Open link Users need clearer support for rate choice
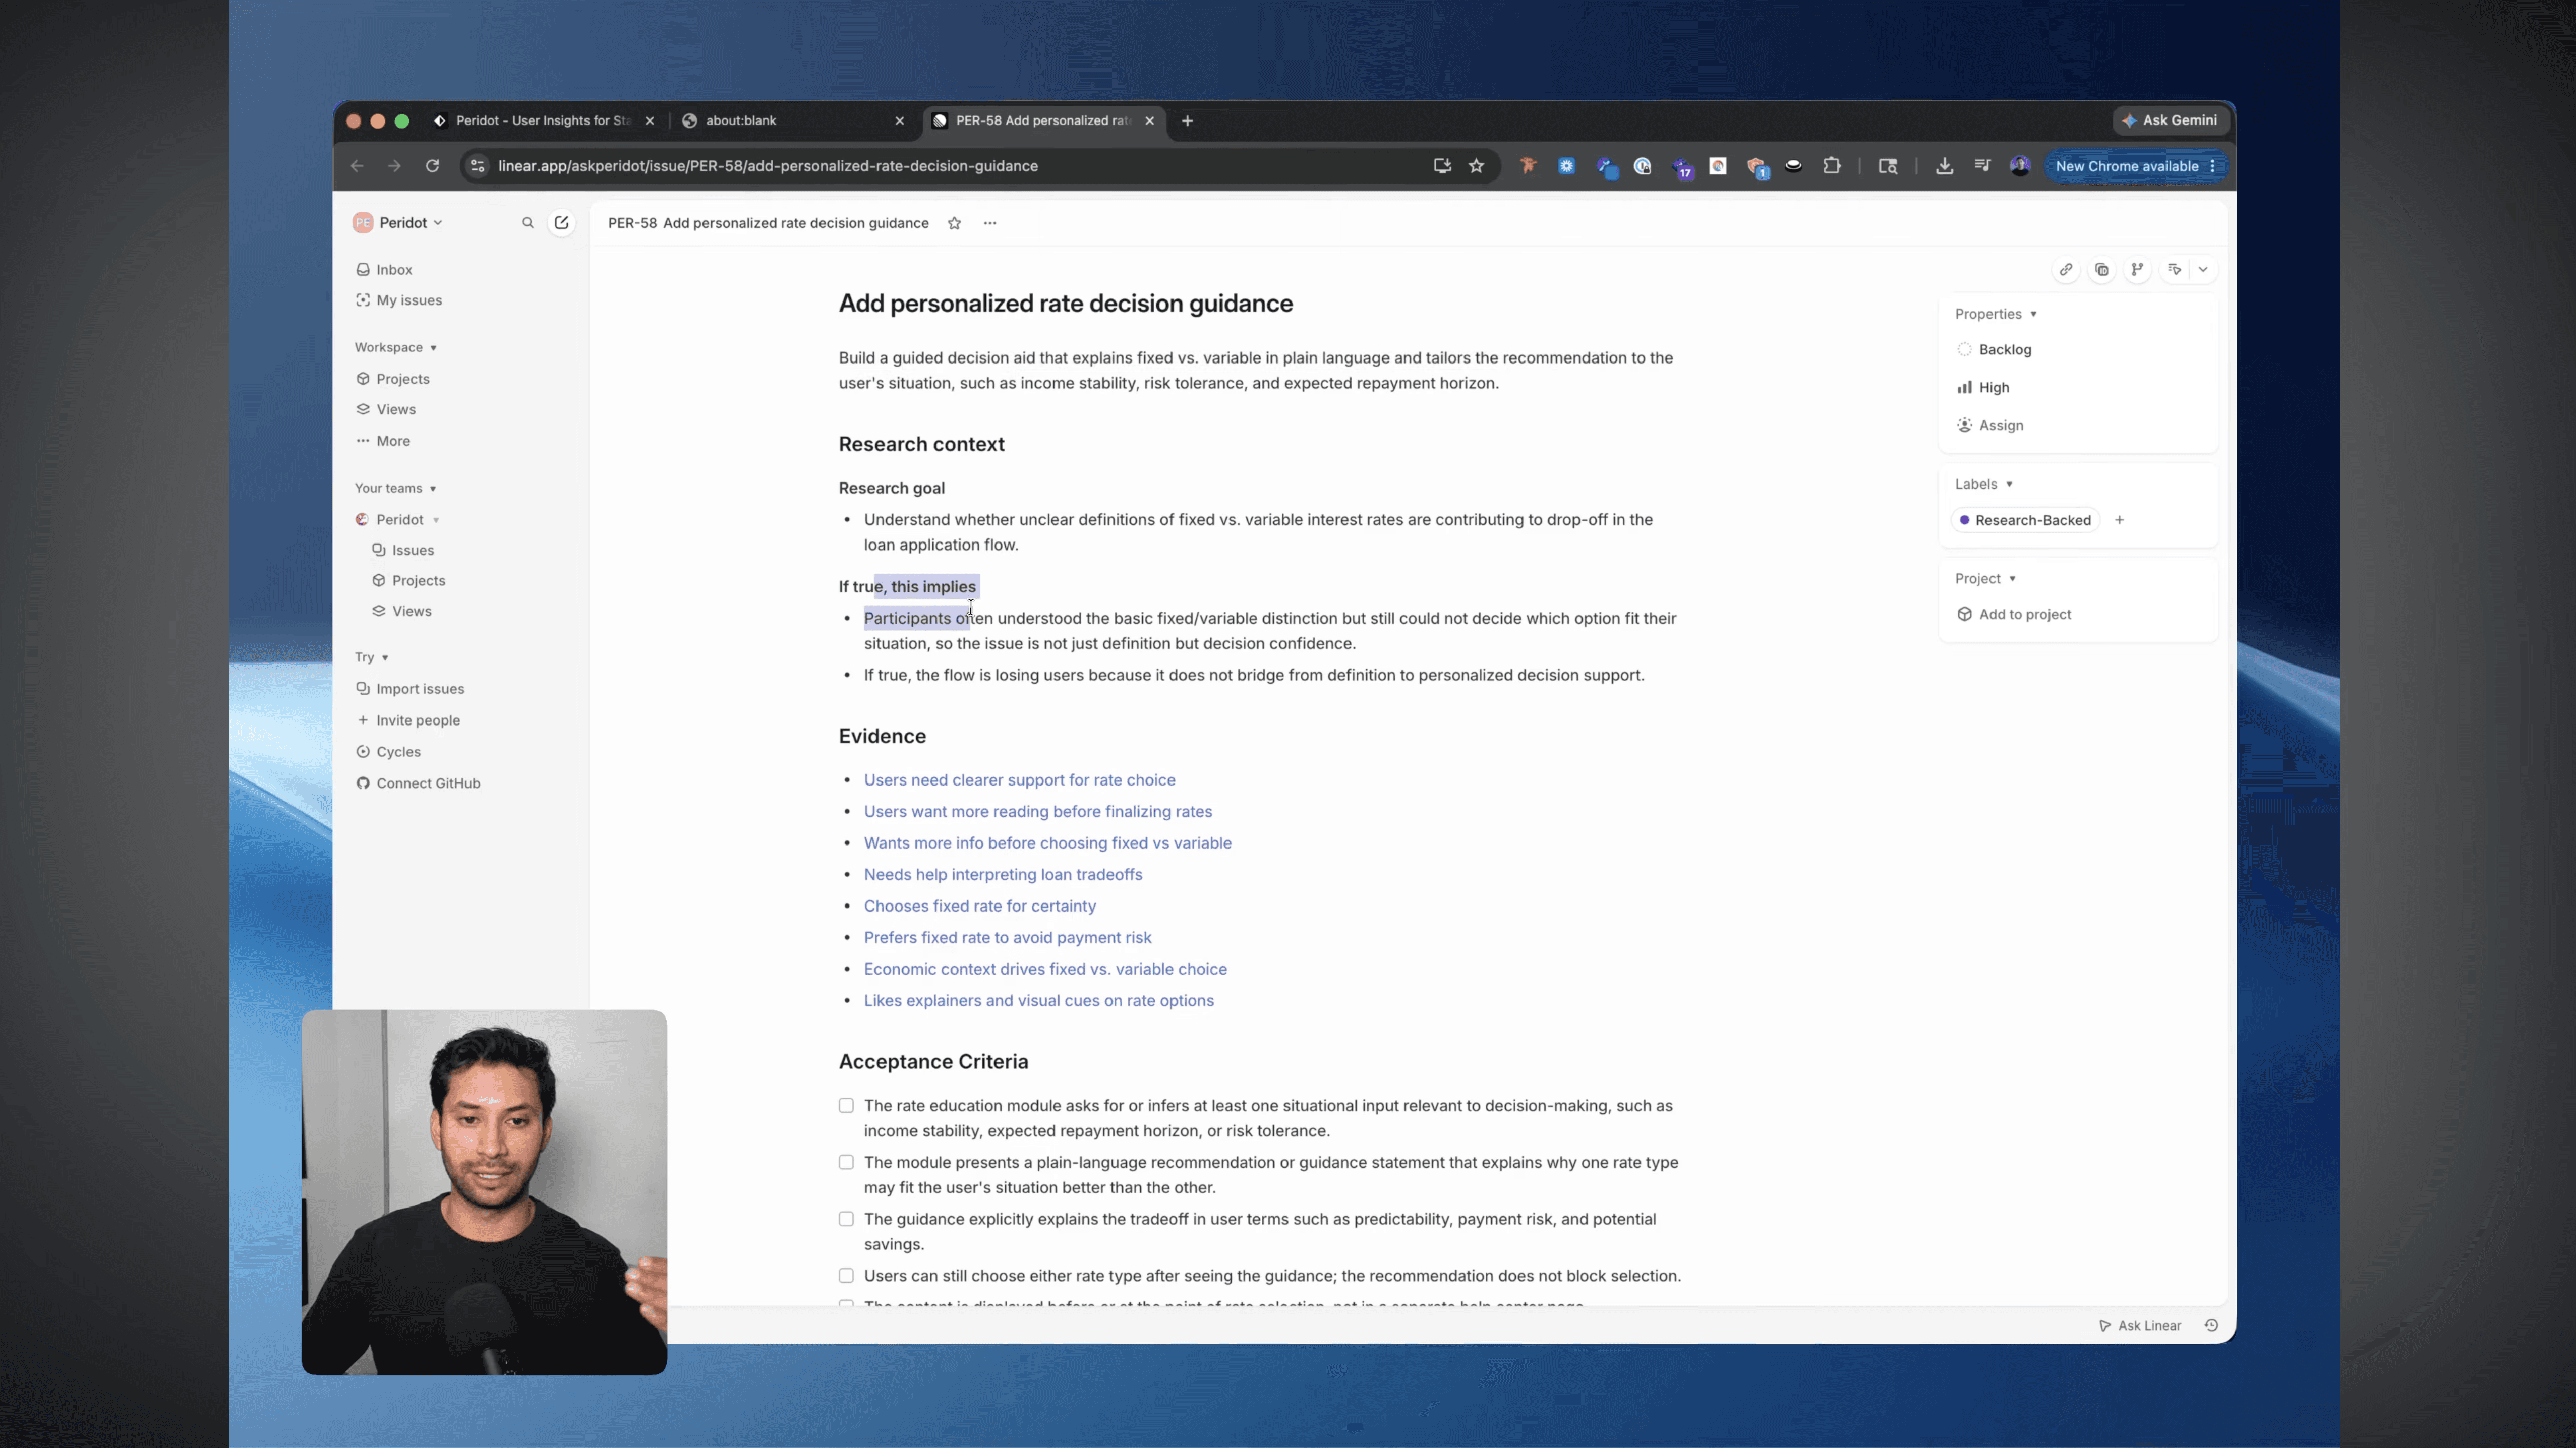This screenshot has height=1448, width=2576. (1019, 780)
